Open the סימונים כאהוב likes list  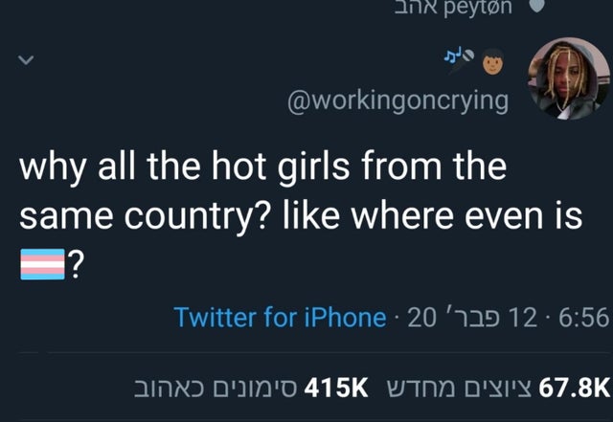[216, 388]
